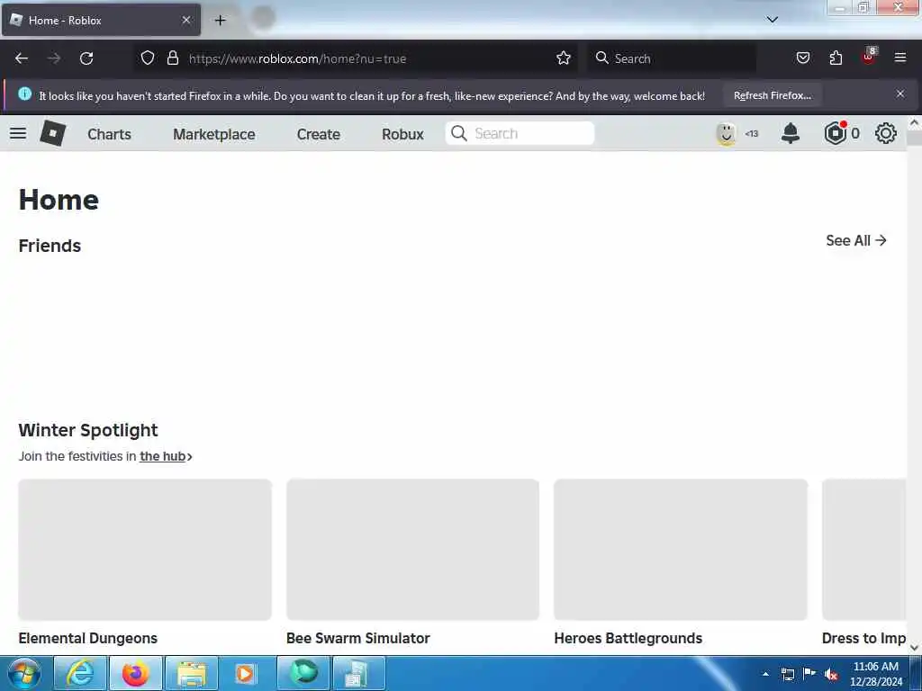Screen dimensions: 922x691
Task: Click the Heroes Battlegrounds thumbnail
Action: (681, 550)
